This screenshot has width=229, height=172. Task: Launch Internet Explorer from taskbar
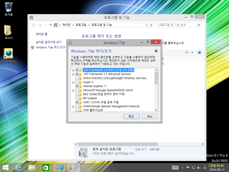(18, 167)
